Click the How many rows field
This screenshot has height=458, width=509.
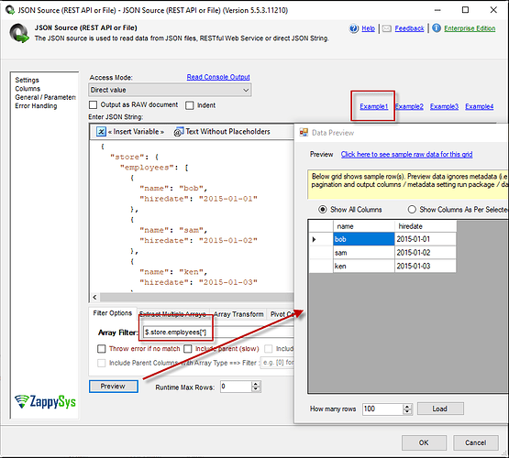coord(383,409)
